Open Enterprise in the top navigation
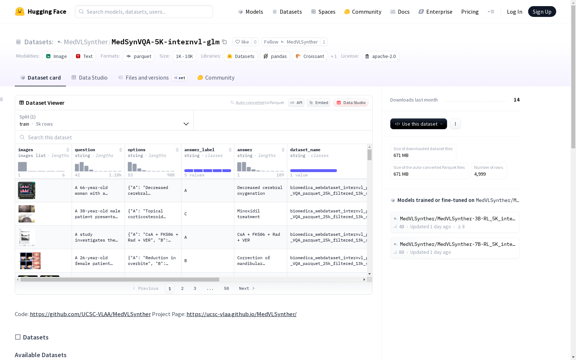This screenshot has width=576, height=360. 436,12
